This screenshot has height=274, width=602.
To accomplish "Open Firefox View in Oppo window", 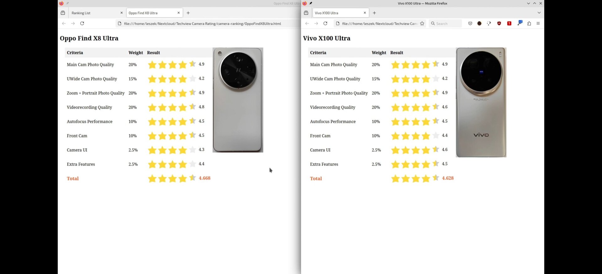I will [x=63, y=13].
